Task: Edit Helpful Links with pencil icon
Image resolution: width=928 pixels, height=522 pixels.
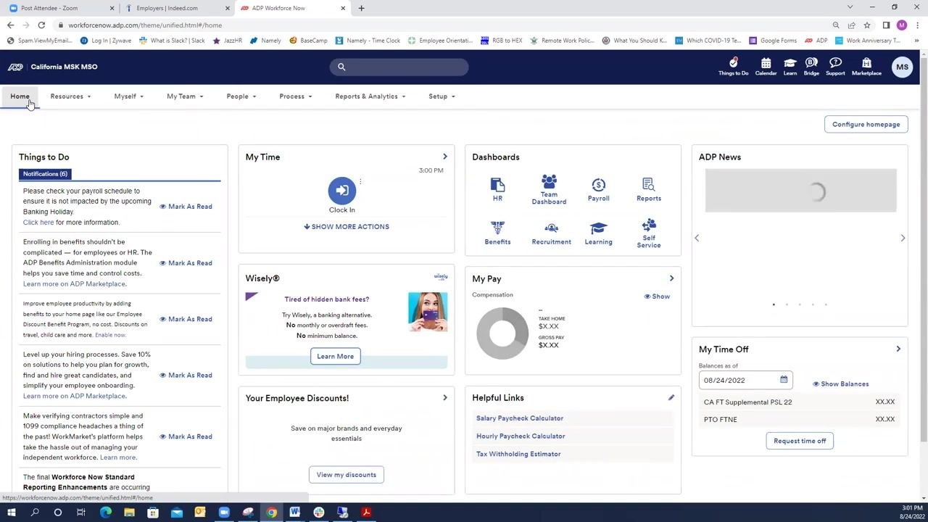Action: tap(671, 397)
